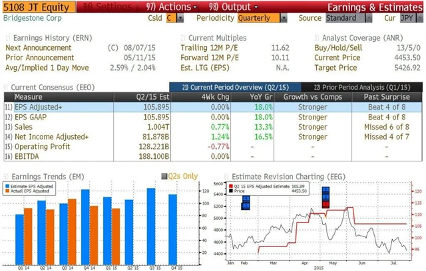Click the EBITDA estimate 188.100B
This screenshot has width=426, height=271.
tap(154, 156)
